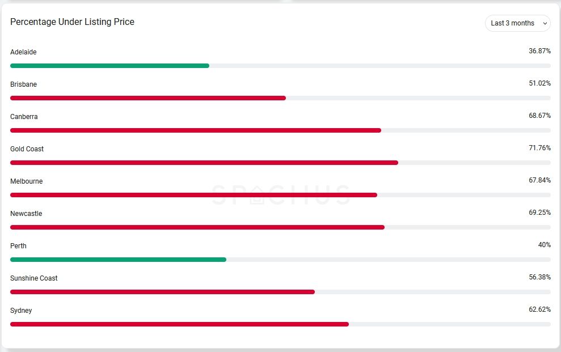561x352 pixels.
Task: Click the Sunshine Coast progress bar
Action: pyautogui.click(x=162, y=292)
